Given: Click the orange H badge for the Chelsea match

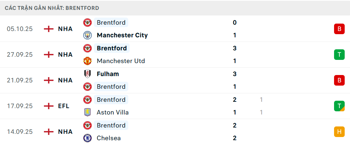Looking at the screenshot, I should coord(339,132).
